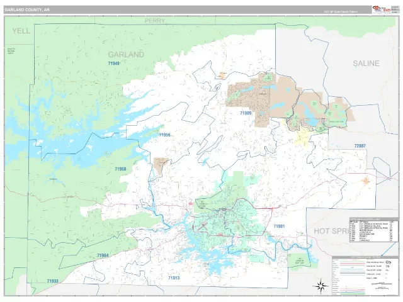Click the map publisher logo in header

(381, 9)
